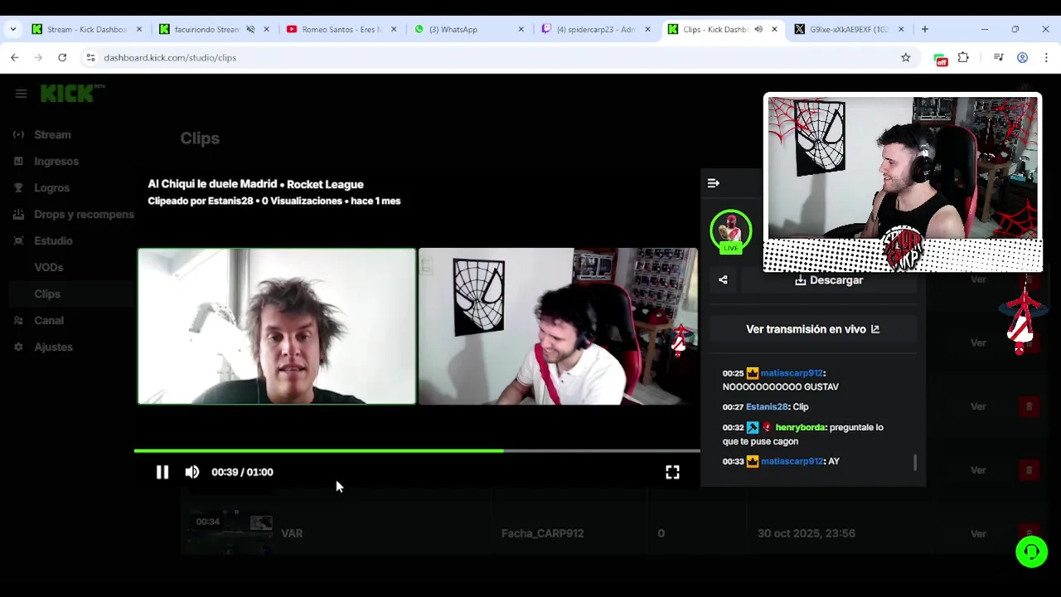Click the clip progress bar
This screenshot has height=597, width=1061.
[417, 451]
